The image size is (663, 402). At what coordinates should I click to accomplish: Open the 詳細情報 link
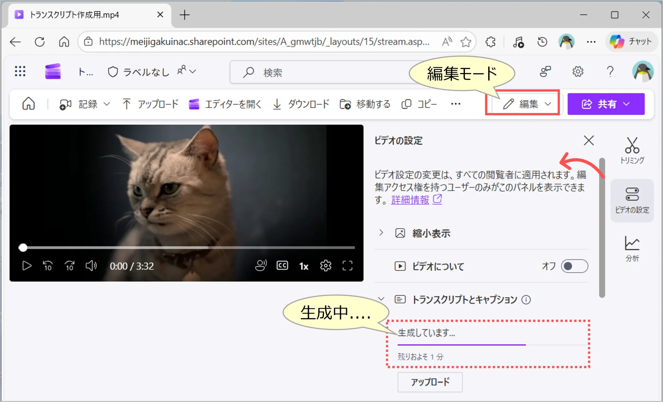[410, 200]
